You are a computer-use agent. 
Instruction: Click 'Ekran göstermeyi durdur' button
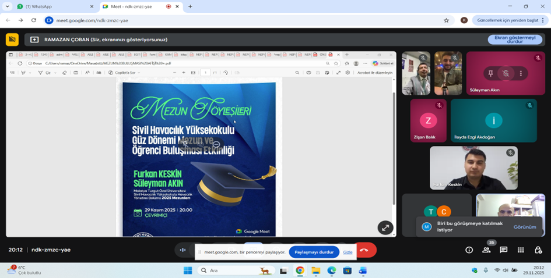pyautogui.click(x=515, y=40)
